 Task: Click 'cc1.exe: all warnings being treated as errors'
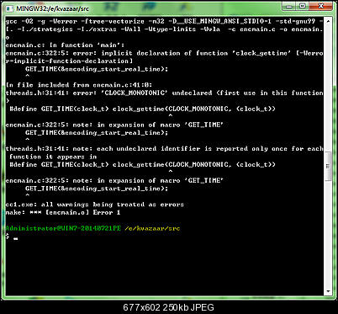[x=95, y=205]
